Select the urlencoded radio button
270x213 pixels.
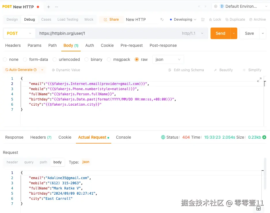[55, 59]
